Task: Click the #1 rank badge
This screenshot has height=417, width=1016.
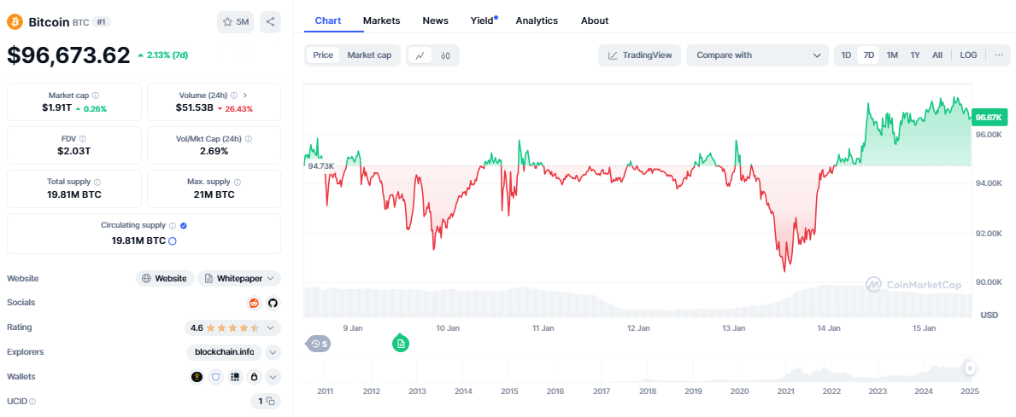Action: point(102,22)
